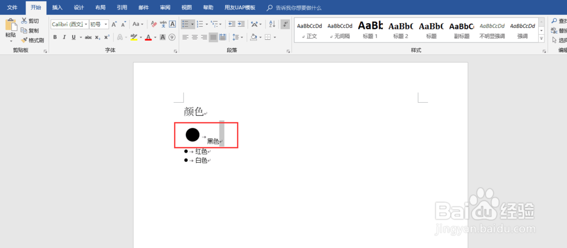Clear all formatting with the eraser icon
This screenshot has width=567, height=248.
point(154,24)
